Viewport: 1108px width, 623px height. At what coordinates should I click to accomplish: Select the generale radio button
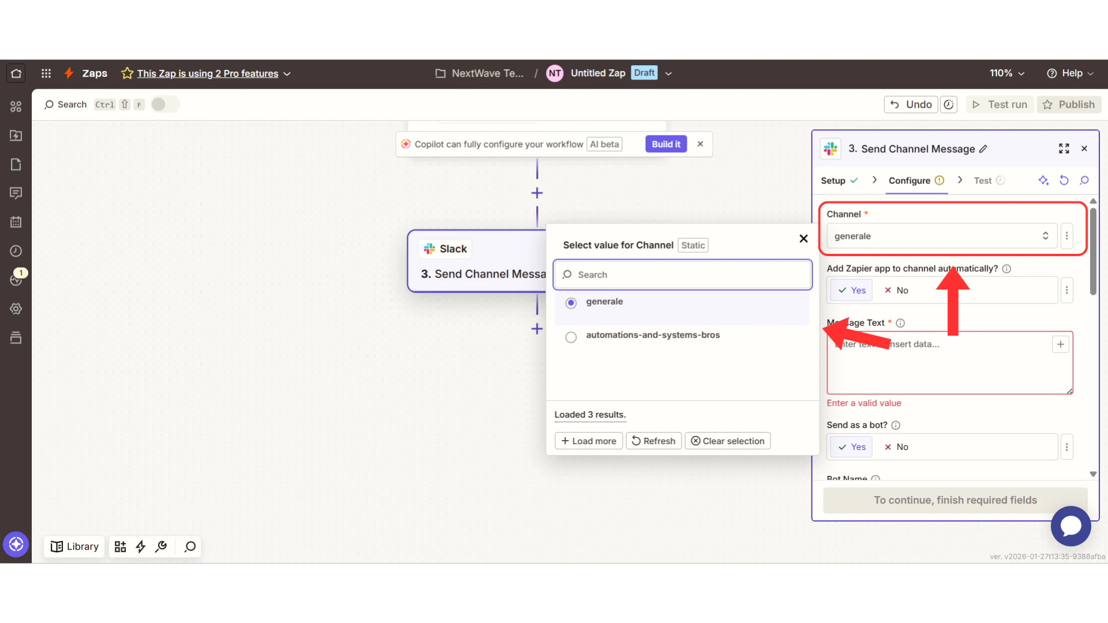571,302
